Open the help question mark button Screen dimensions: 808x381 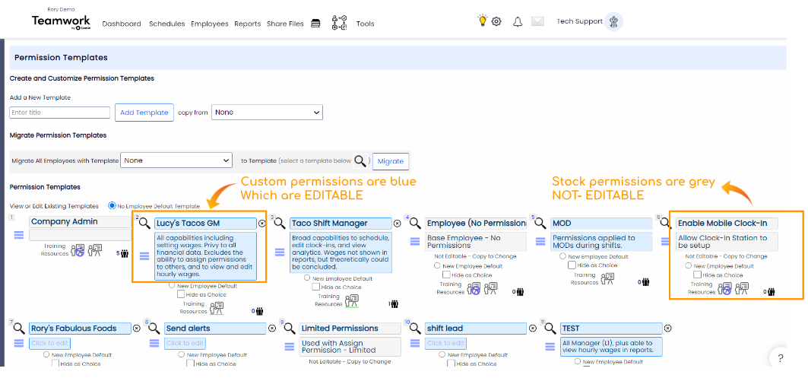(780, 358)
